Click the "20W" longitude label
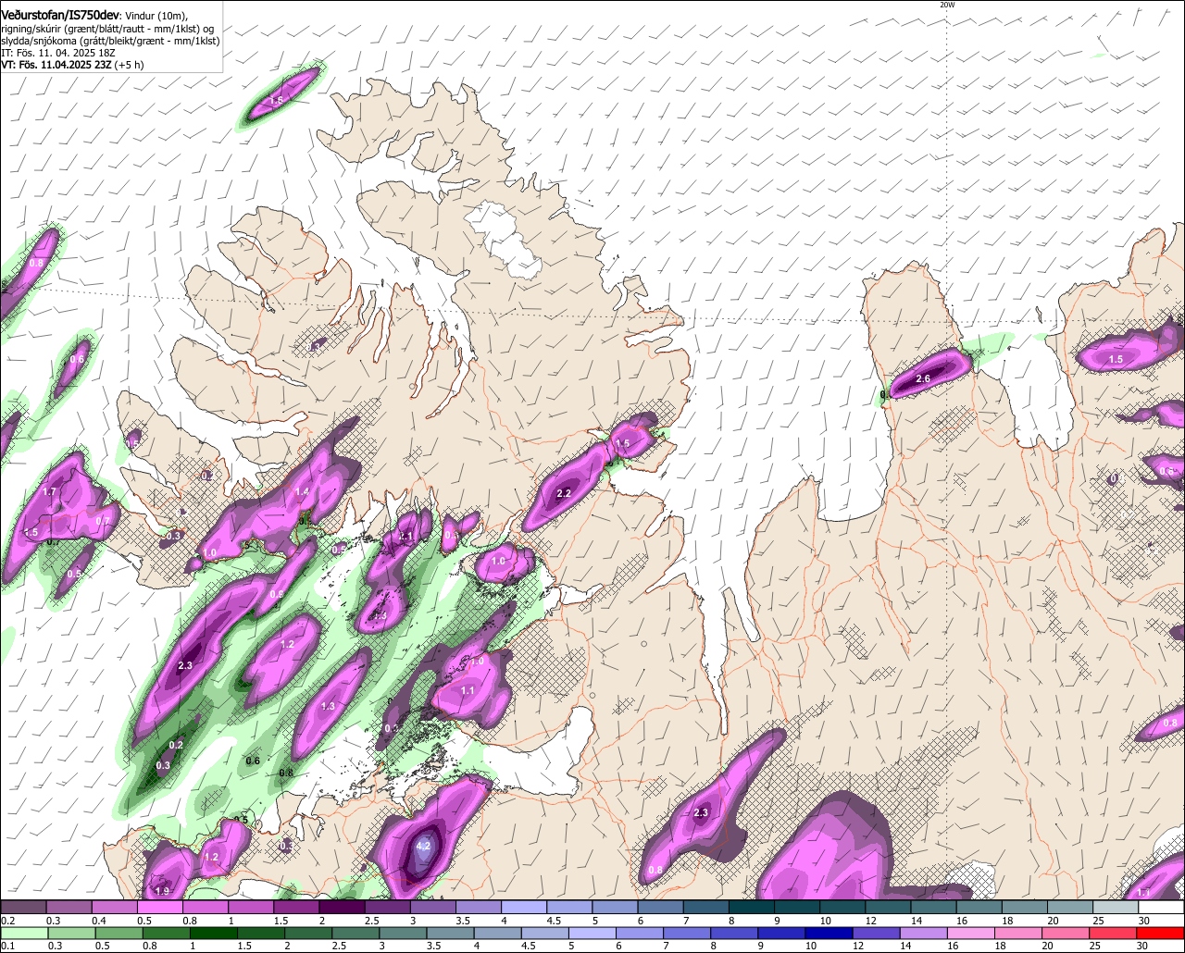Screen dimensions: 1185x953 (947, 5)
